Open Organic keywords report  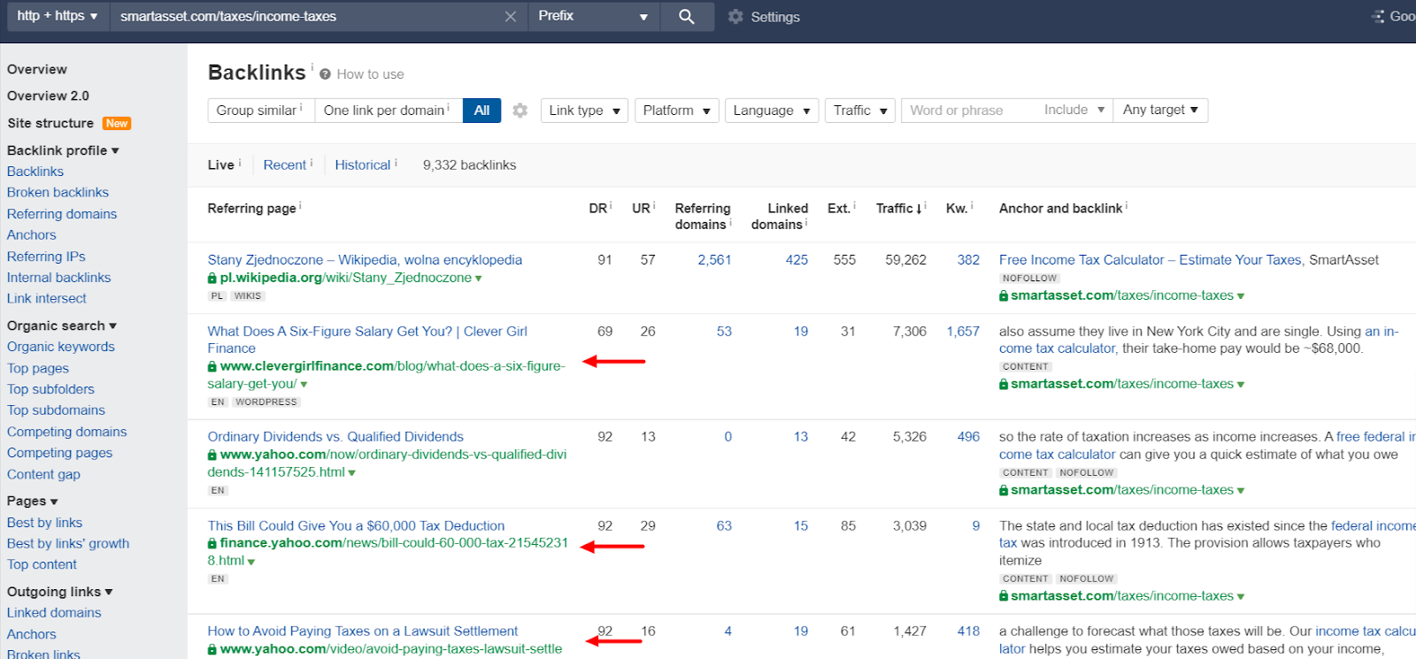pyautogui.click(x=61, y=347)
